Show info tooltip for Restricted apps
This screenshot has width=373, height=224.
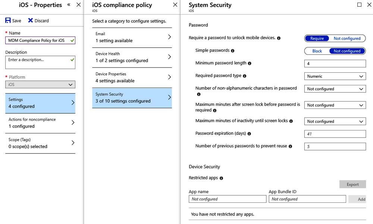coord(221,178)
